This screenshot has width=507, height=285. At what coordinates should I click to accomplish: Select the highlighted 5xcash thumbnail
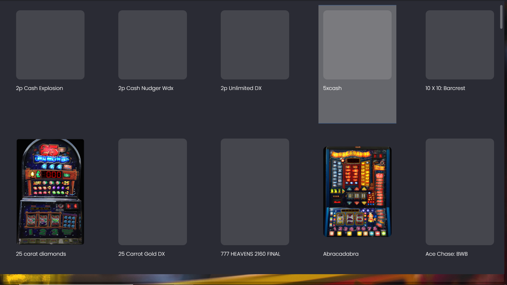coord(357,45)
